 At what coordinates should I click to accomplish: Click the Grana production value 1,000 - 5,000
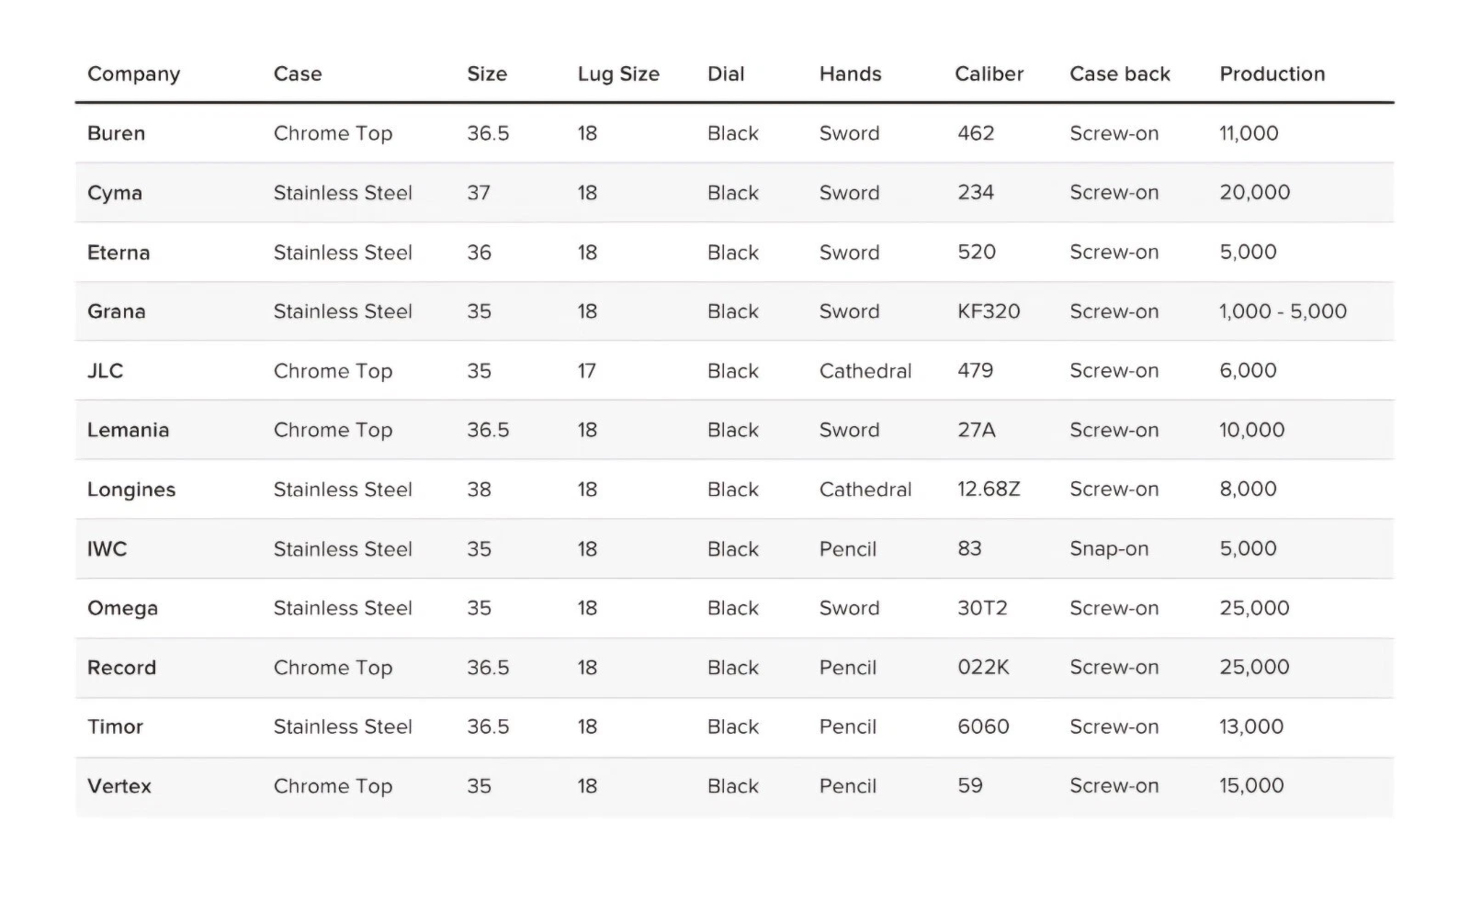tap(1283, 311)
